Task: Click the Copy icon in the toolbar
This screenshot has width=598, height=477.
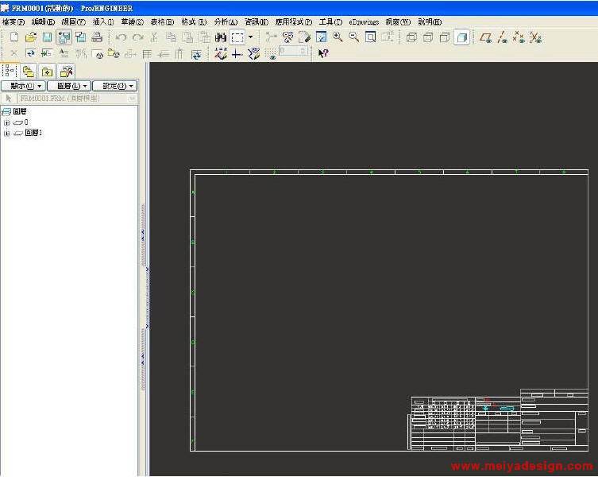Action: coord(171,37)
